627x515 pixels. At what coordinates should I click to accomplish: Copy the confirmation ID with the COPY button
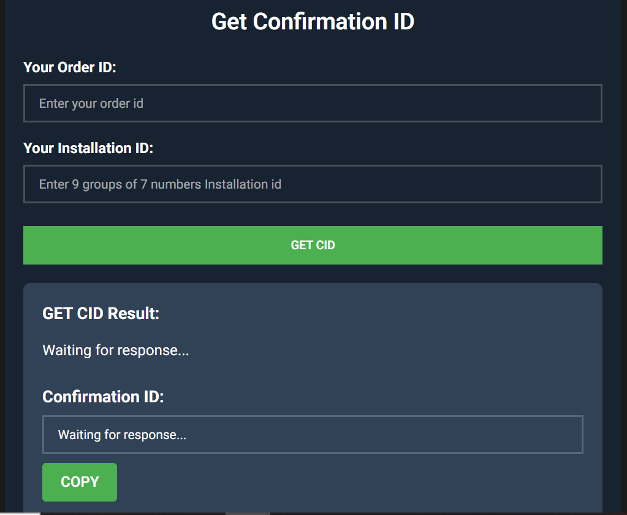[x=80, y=482]
